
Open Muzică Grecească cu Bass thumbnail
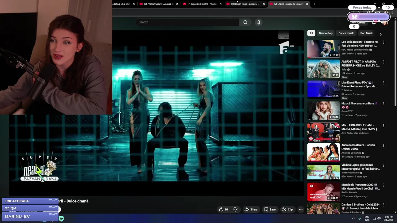pyautogui.click(x=323, y=110)
